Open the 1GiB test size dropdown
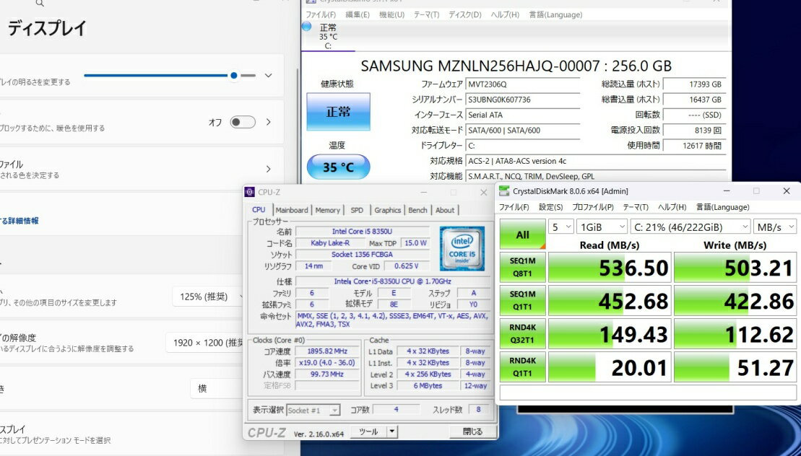Screen dimensions: 801x456 tap(602, 227)
